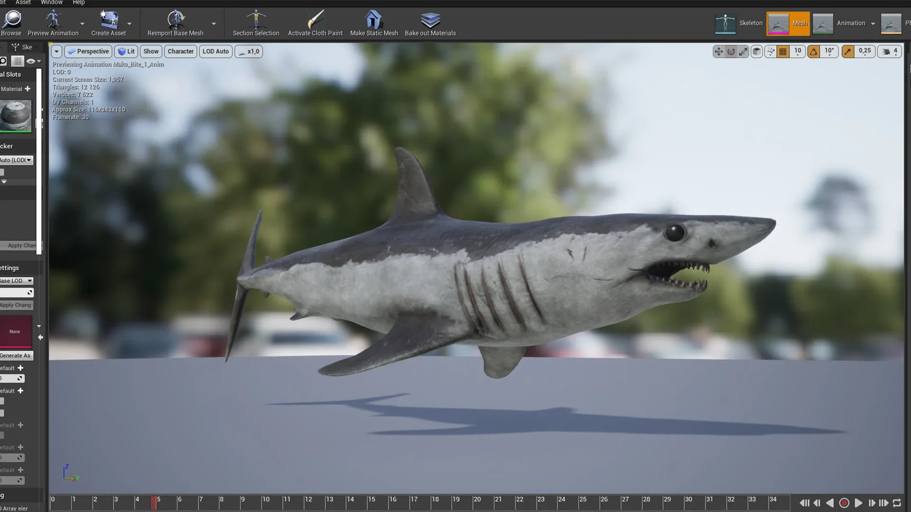Click the Show viewport button
The height and width of the screenshot is (512, 911).
click(x=151, y=51)
